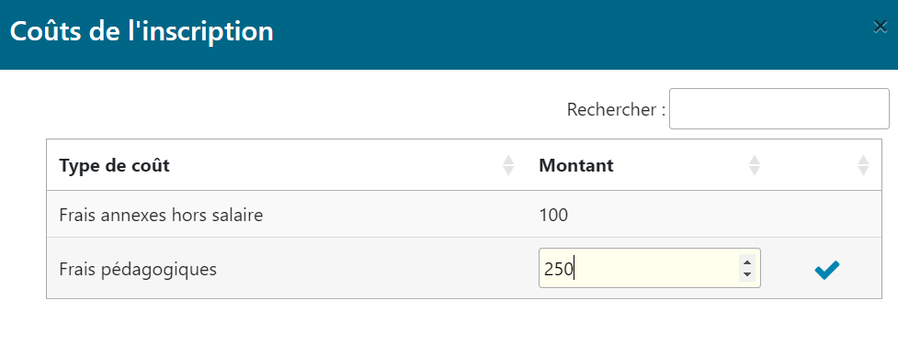The height and width of the screenshot is (356, 898).
Task: Increase amount with the spinner up arrow
Action: point(746,262)
